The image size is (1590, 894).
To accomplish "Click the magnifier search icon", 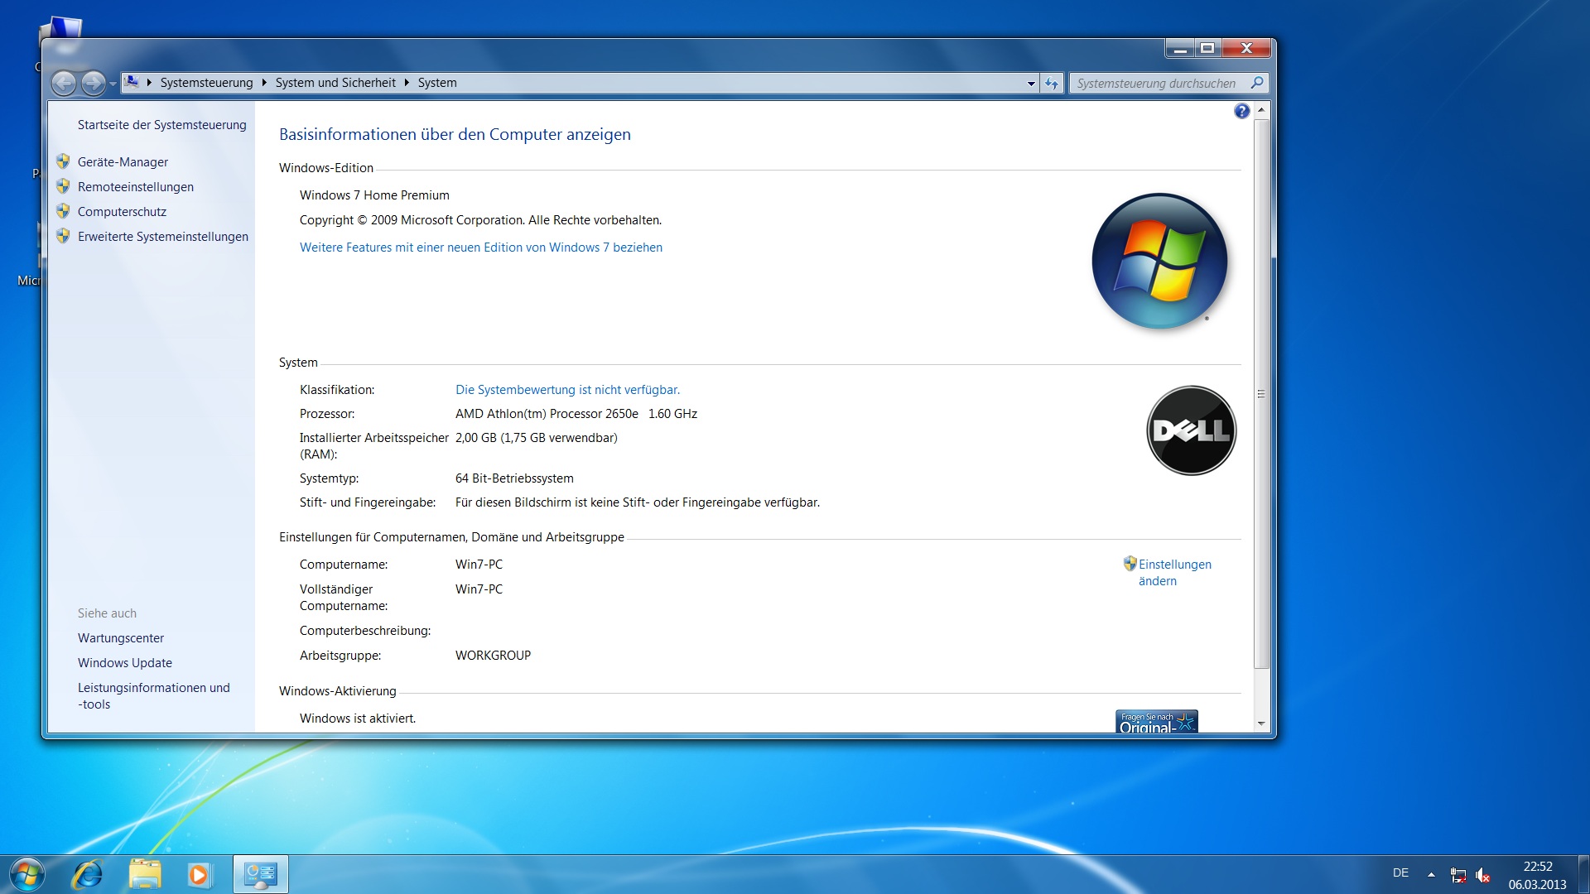I will pyautogui.click(x=1257, y=83).
